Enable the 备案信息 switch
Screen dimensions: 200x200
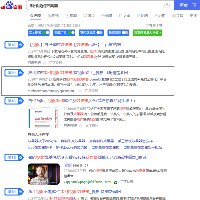click(x=125, y=32)
